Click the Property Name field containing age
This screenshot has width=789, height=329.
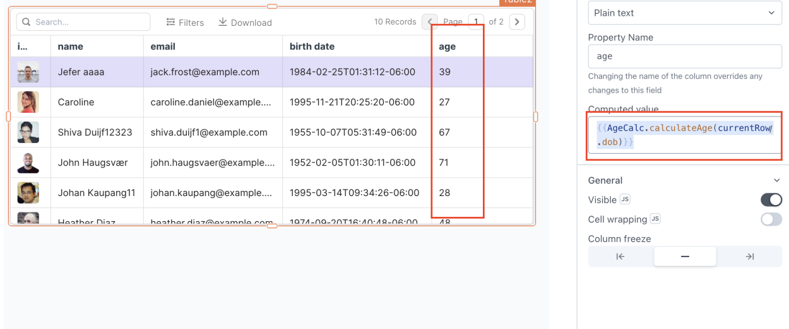point(684,56)
